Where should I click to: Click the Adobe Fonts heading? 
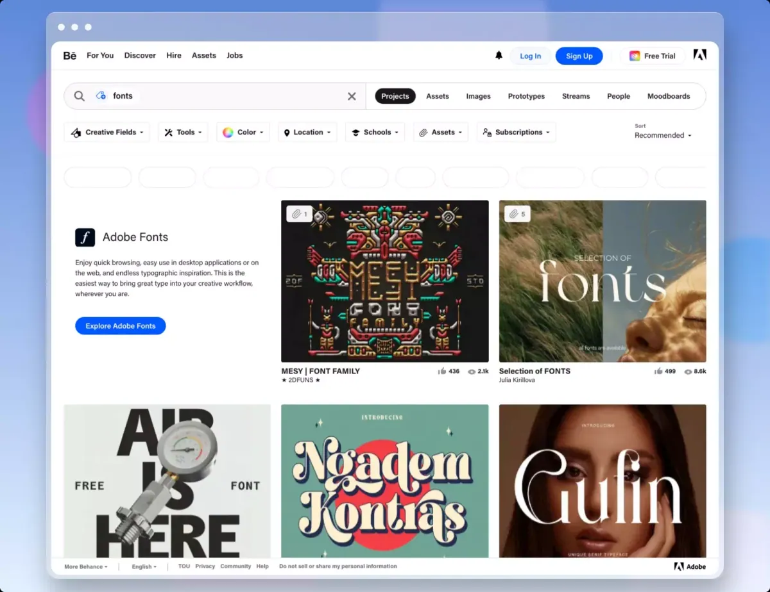pyautogui.click(x=135, y=237)
